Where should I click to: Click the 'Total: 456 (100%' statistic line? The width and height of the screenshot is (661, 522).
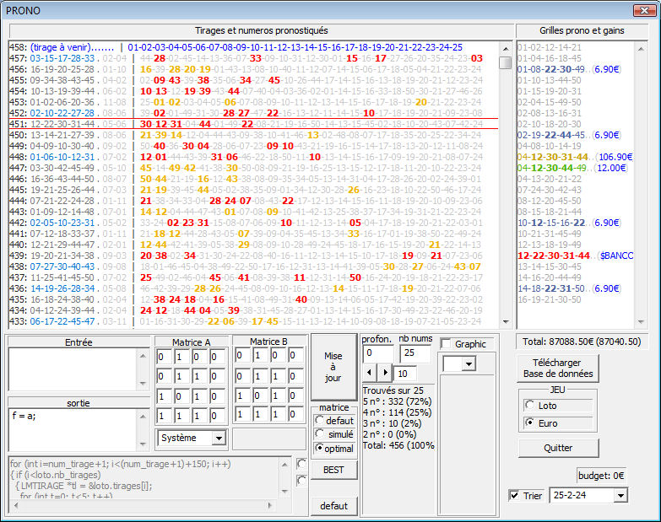[398, 445]
